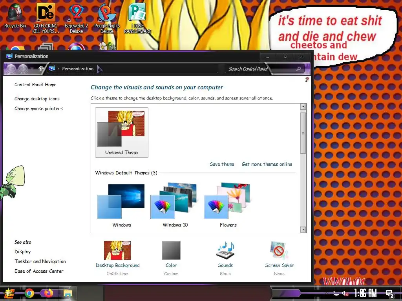The image size is (402, 301).
Task: Click the themes list scroll up arrow
Action: 303,107
